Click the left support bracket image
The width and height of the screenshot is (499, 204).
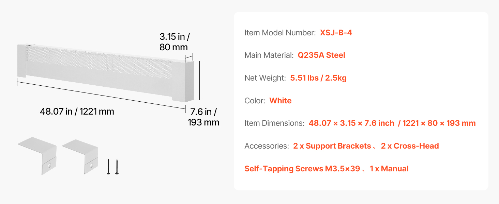37,155
